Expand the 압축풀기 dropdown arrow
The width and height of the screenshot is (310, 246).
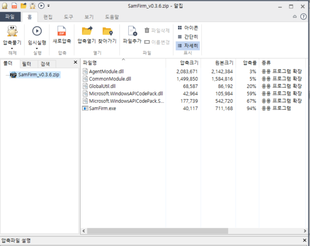point(12,48)
